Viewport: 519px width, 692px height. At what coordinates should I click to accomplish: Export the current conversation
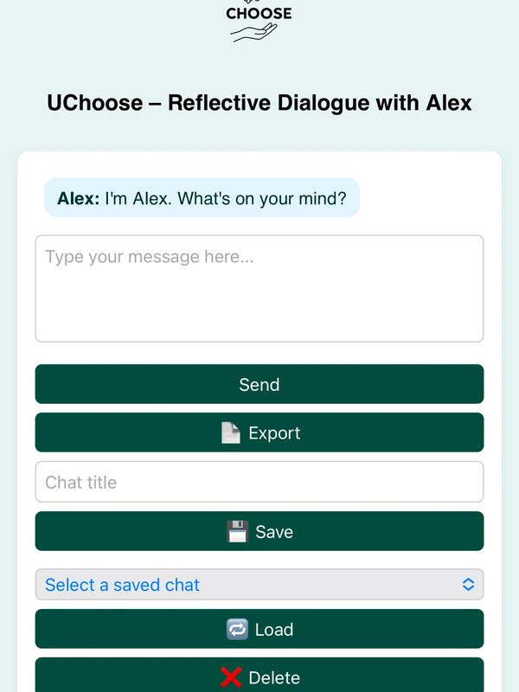point(259,432)
